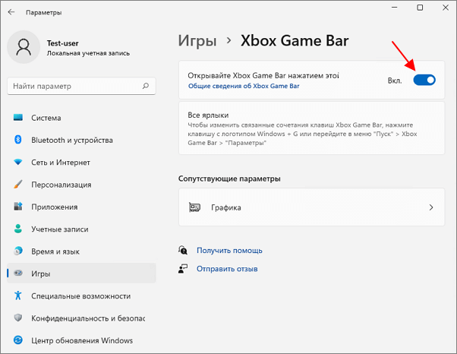The height and width of the screenshot is (354, 457).
Task: Click Test-user account name
Action: click(63, 43)
